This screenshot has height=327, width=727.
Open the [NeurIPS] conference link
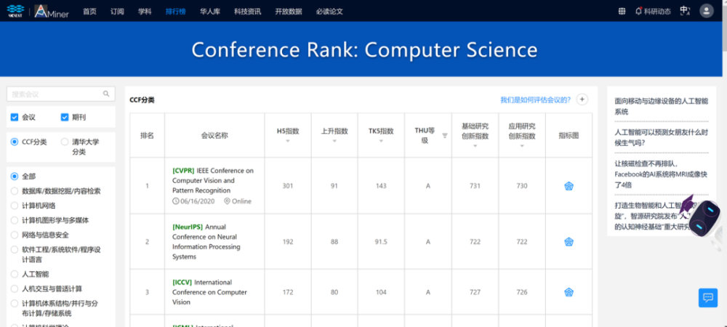(188, 227)
